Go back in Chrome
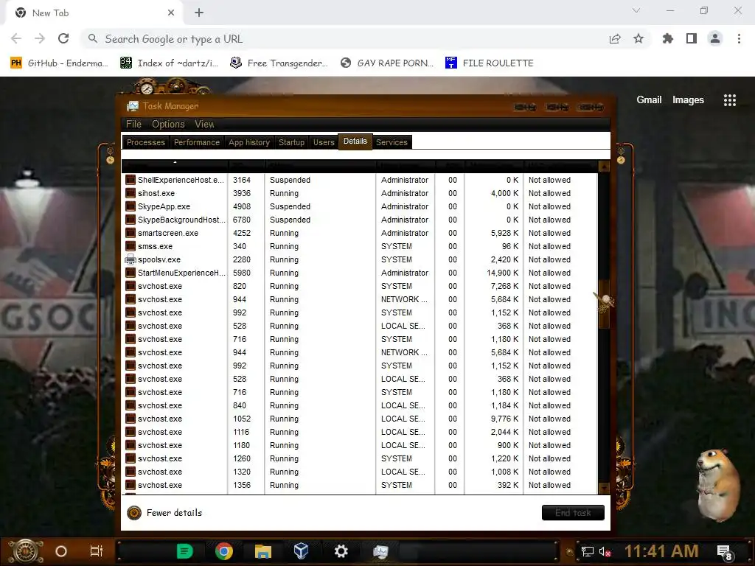 [x=16, y=38]
